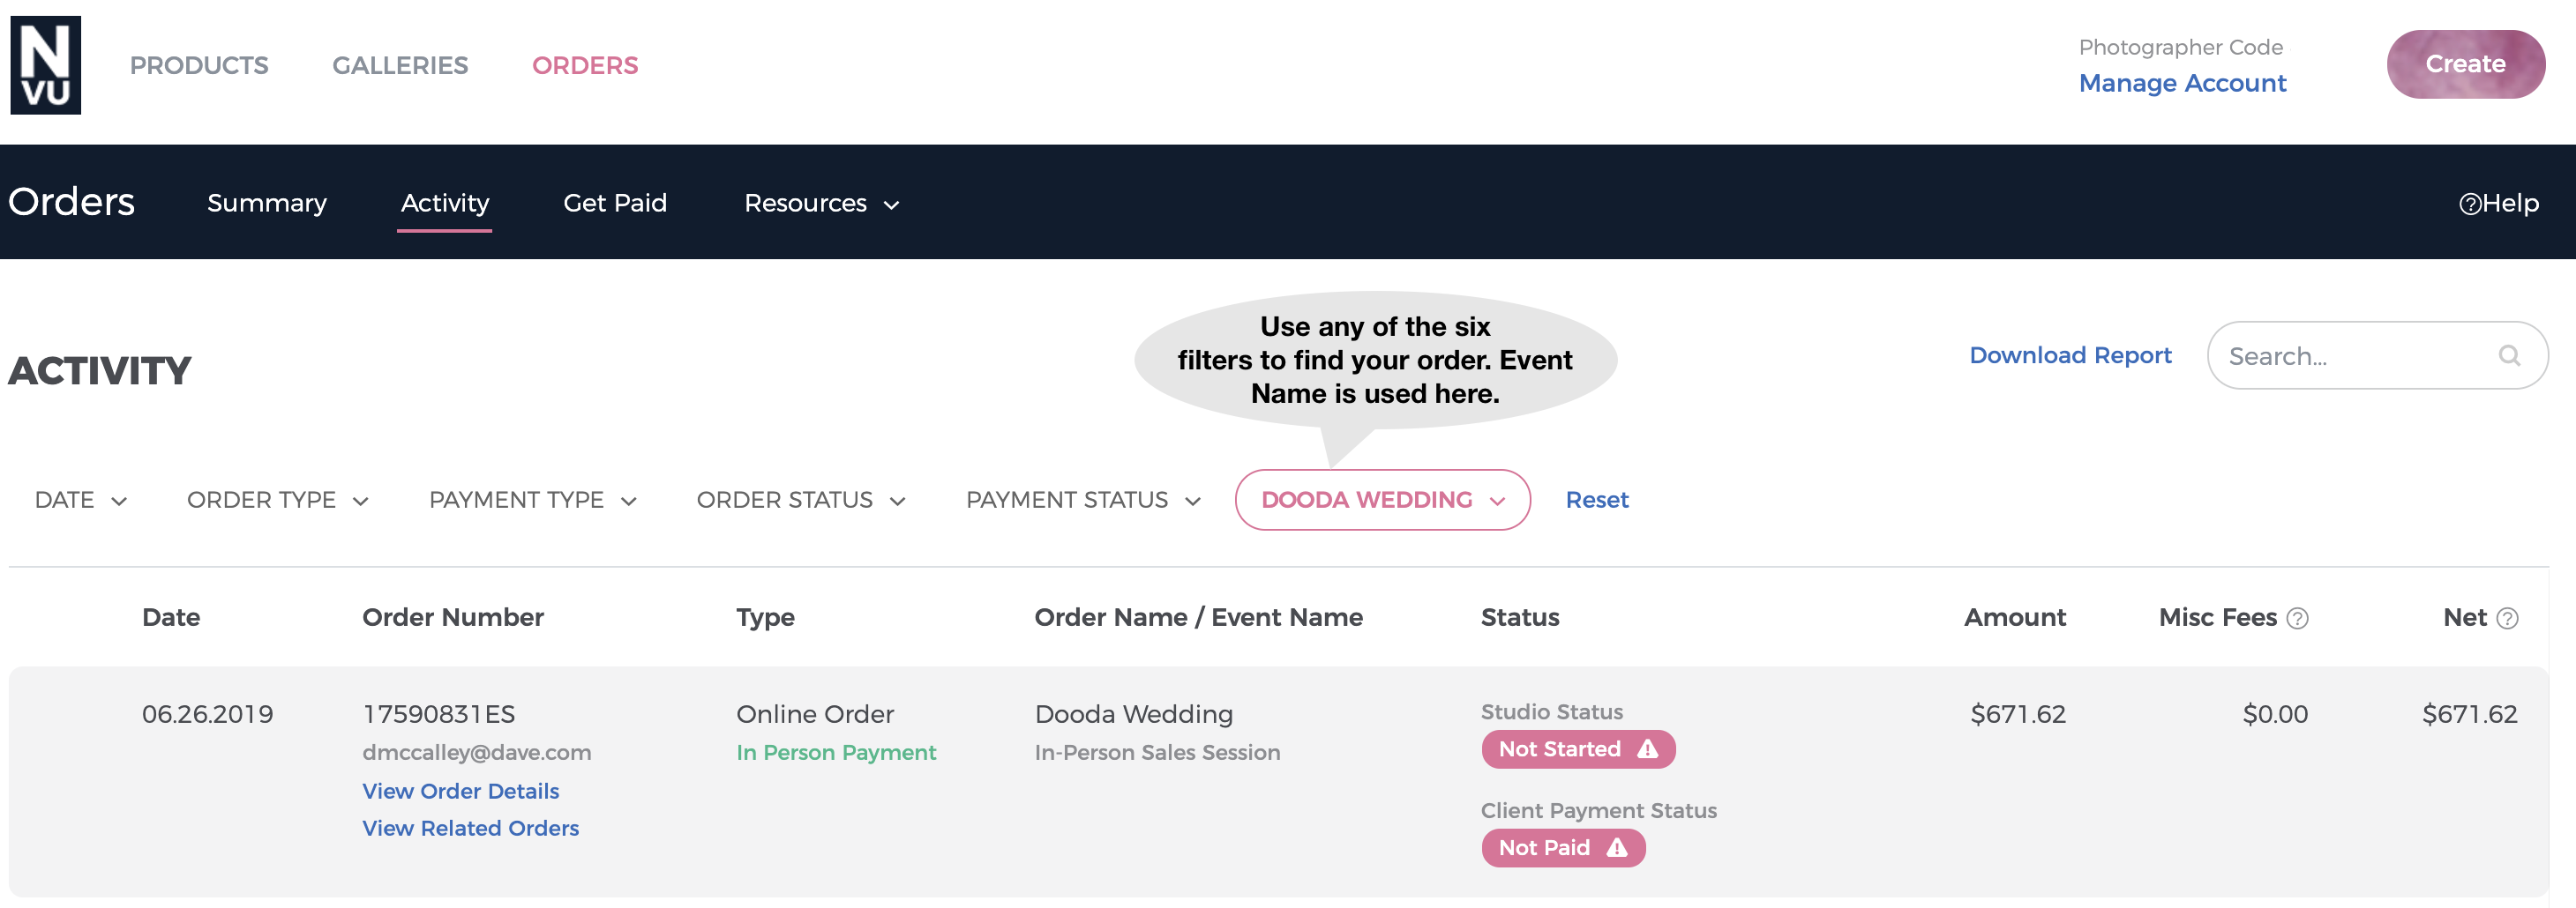This screenshot has width=2576, height=908.
Task: Click the N-VU logo
Action: click(x=46, y=65)
